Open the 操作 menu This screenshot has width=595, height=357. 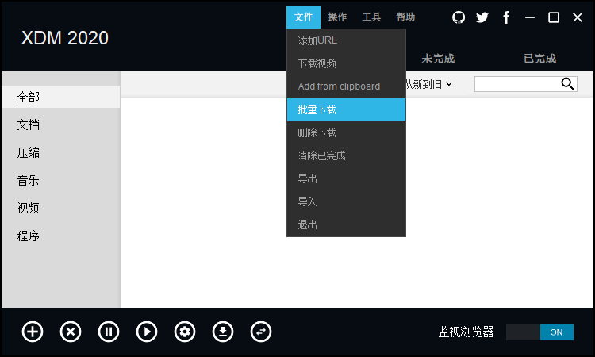click(337, 17)
